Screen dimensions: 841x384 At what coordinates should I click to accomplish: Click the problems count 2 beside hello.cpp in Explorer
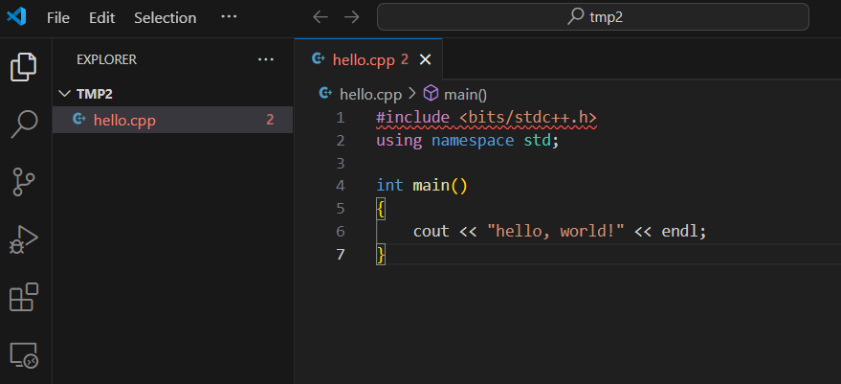pyautogui.click(x=271, y=120)
